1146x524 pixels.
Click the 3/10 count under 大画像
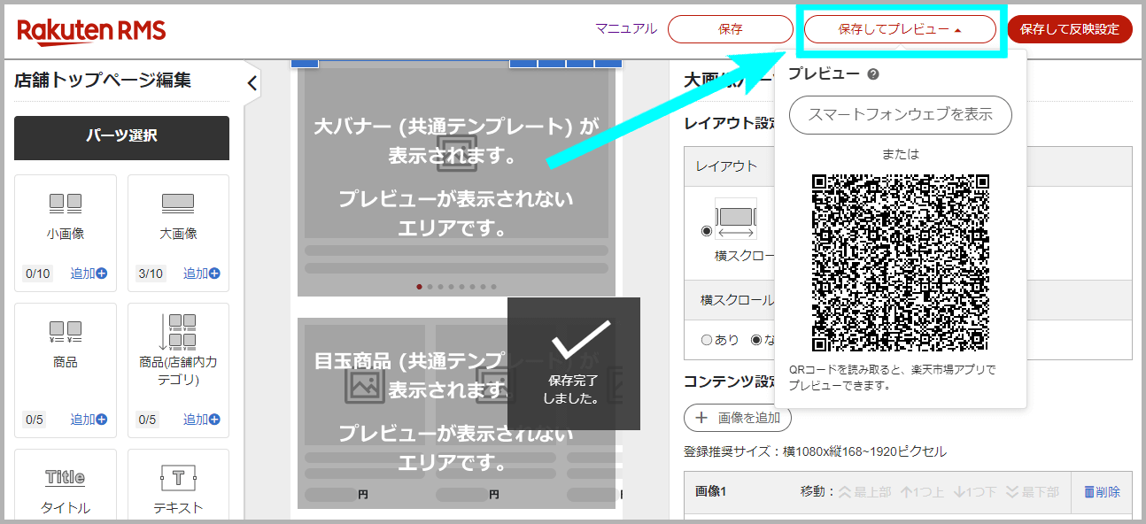tap(151, 274)
